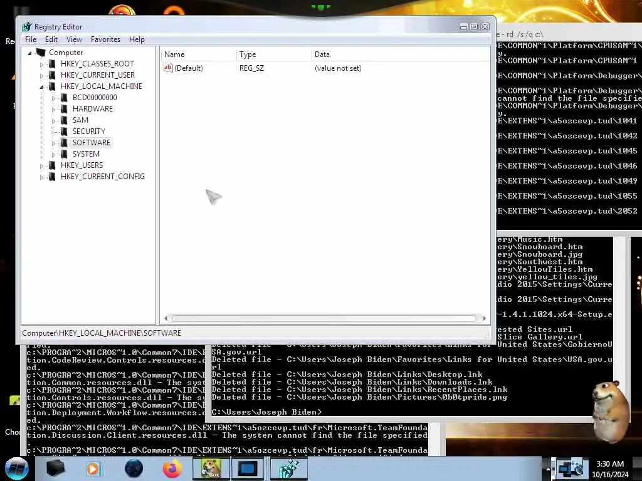Switch to the command prompt taskbar button
642x481 pixels.
[247, 468]
